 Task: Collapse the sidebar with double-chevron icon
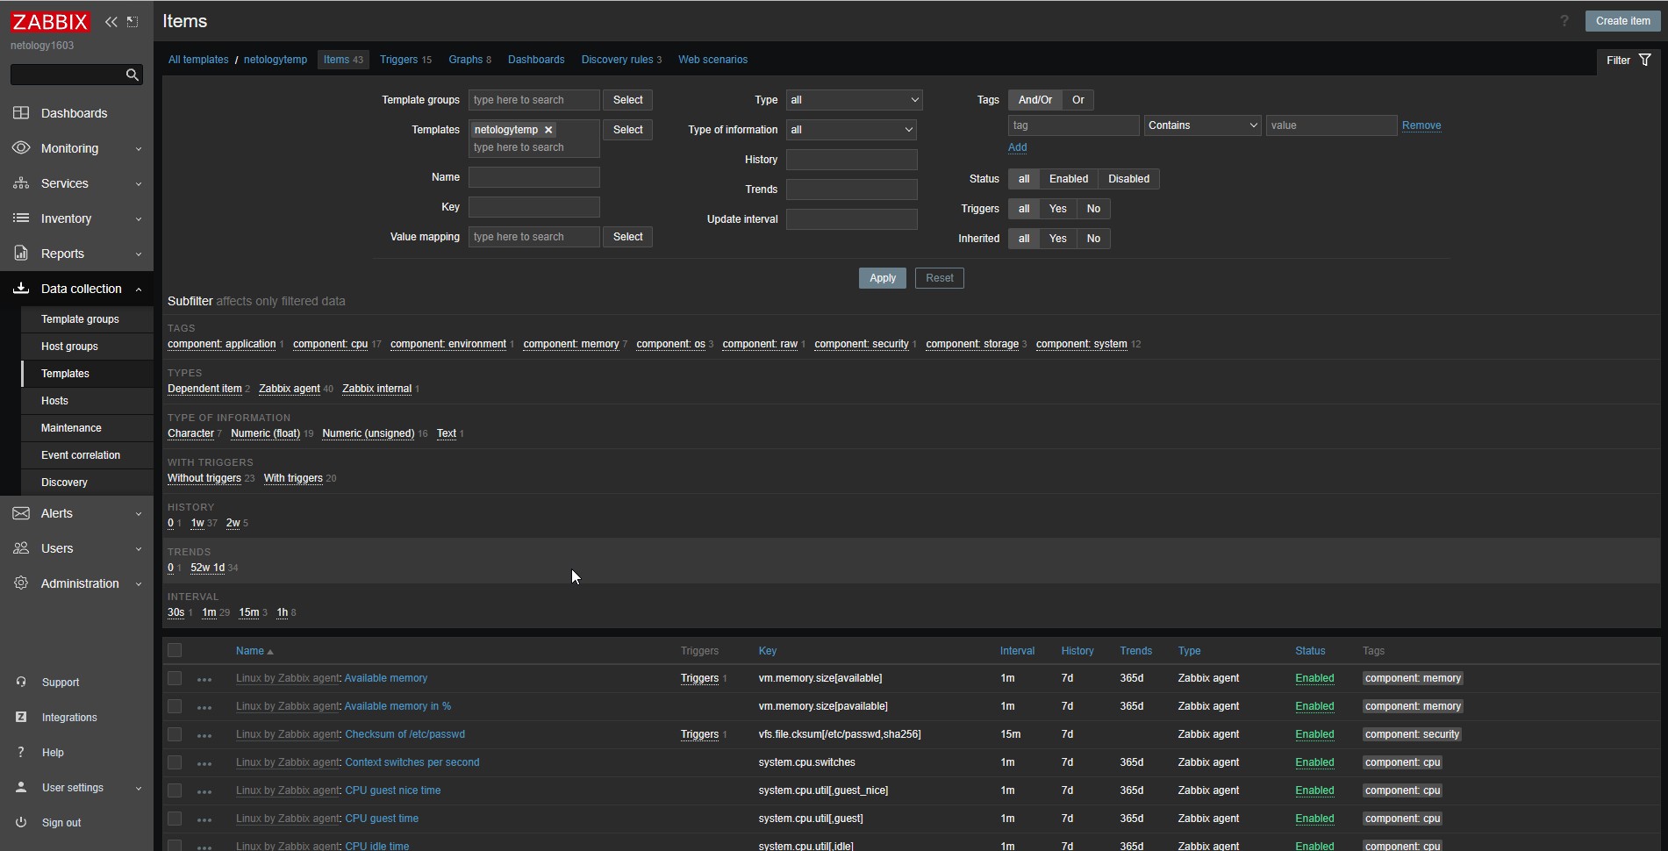tap(111, 22)
